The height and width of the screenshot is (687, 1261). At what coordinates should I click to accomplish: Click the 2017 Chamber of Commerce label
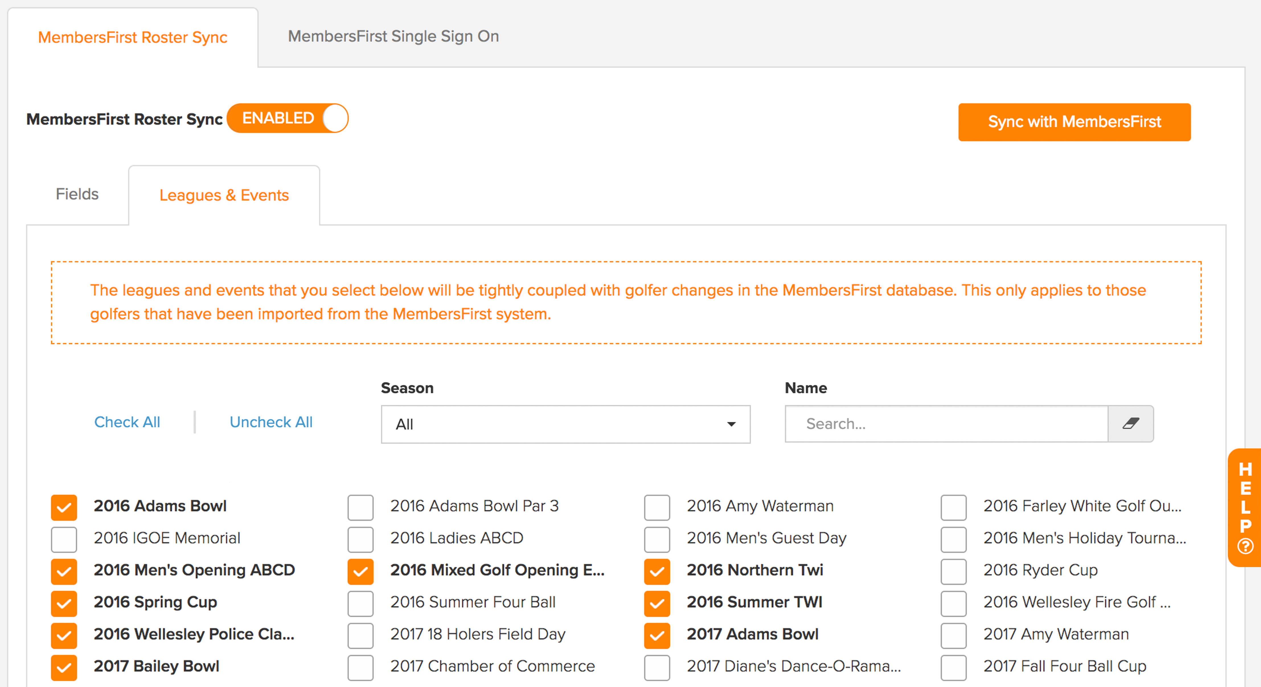coord(493,666)
